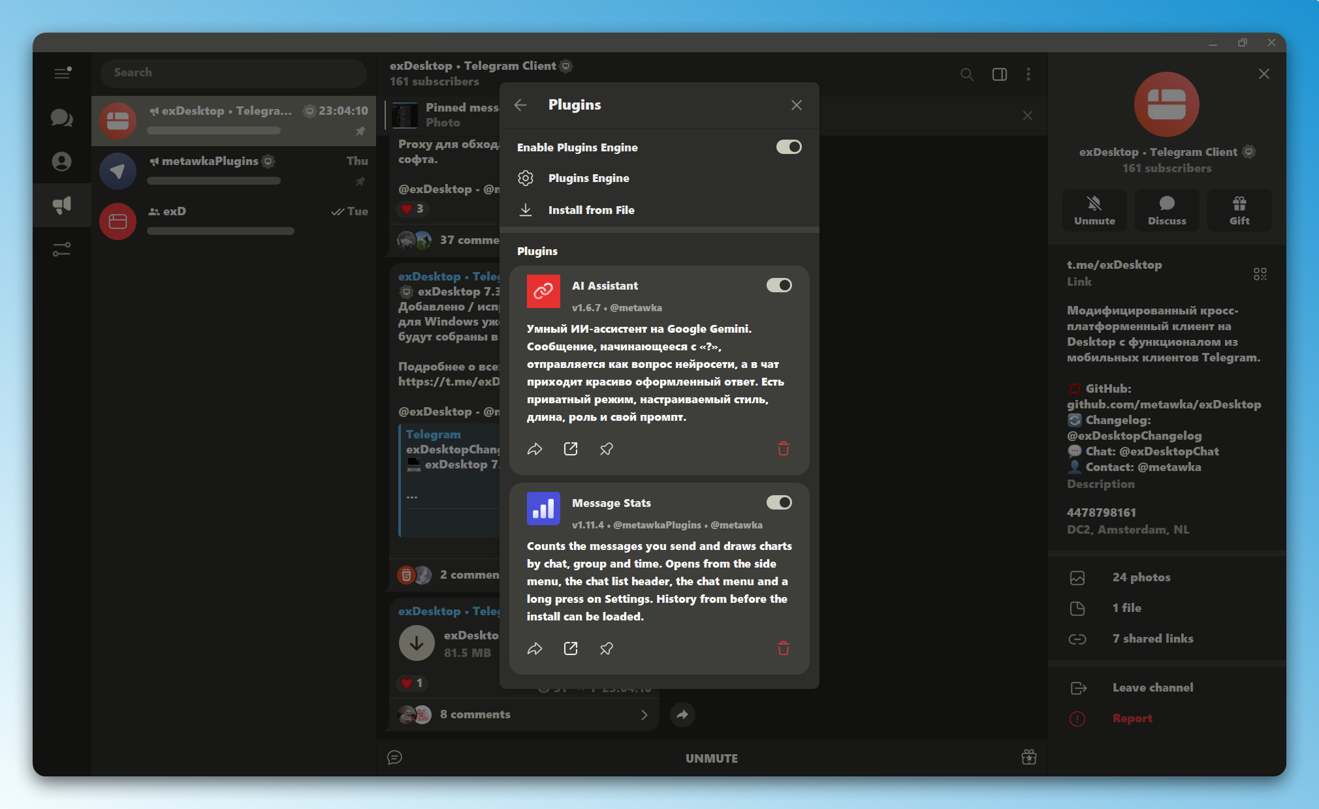The height and width of the screenshot is (809, 1319).
Task: Click Leave channel
Action: (x=1167, y=688)
